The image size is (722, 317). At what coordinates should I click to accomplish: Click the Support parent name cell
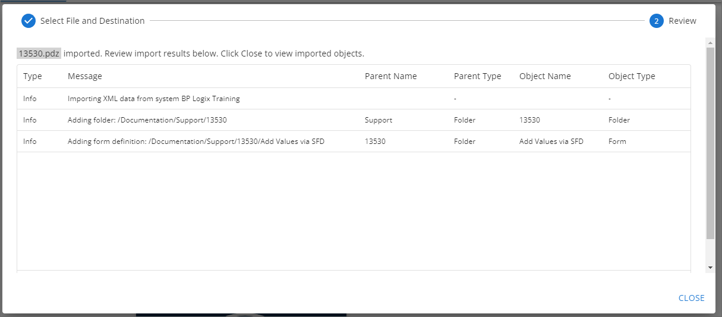pyautogui.click(x=379, y=120)
